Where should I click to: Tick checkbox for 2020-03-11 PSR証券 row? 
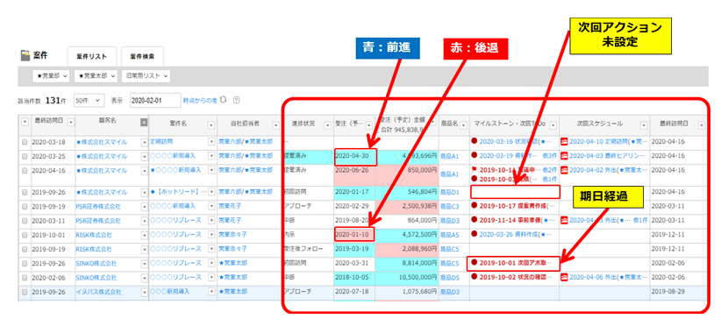click(x=25, y=221)
